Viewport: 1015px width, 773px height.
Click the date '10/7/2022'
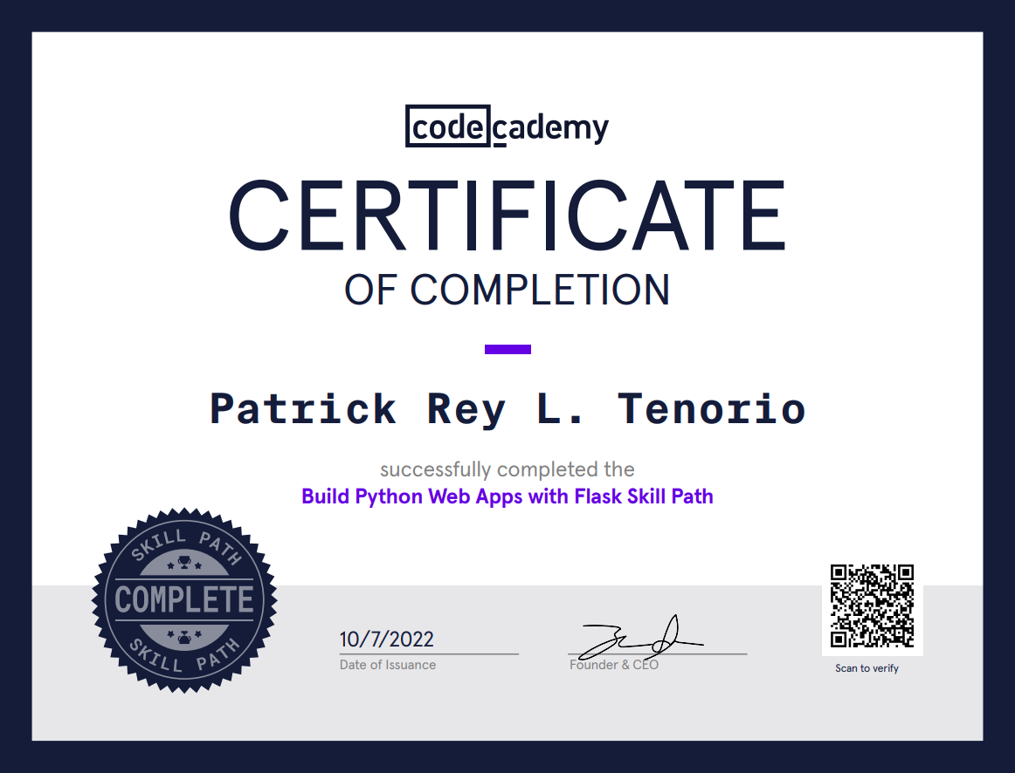click(x=386, y=640)
